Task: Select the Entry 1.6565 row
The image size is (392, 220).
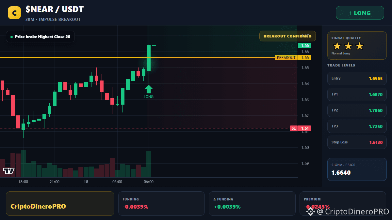Action: 357,78
